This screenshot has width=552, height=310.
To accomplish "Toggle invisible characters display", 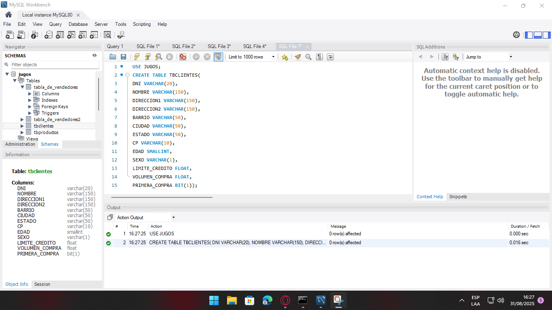I will pyautogui.click(x=319, y=57).
